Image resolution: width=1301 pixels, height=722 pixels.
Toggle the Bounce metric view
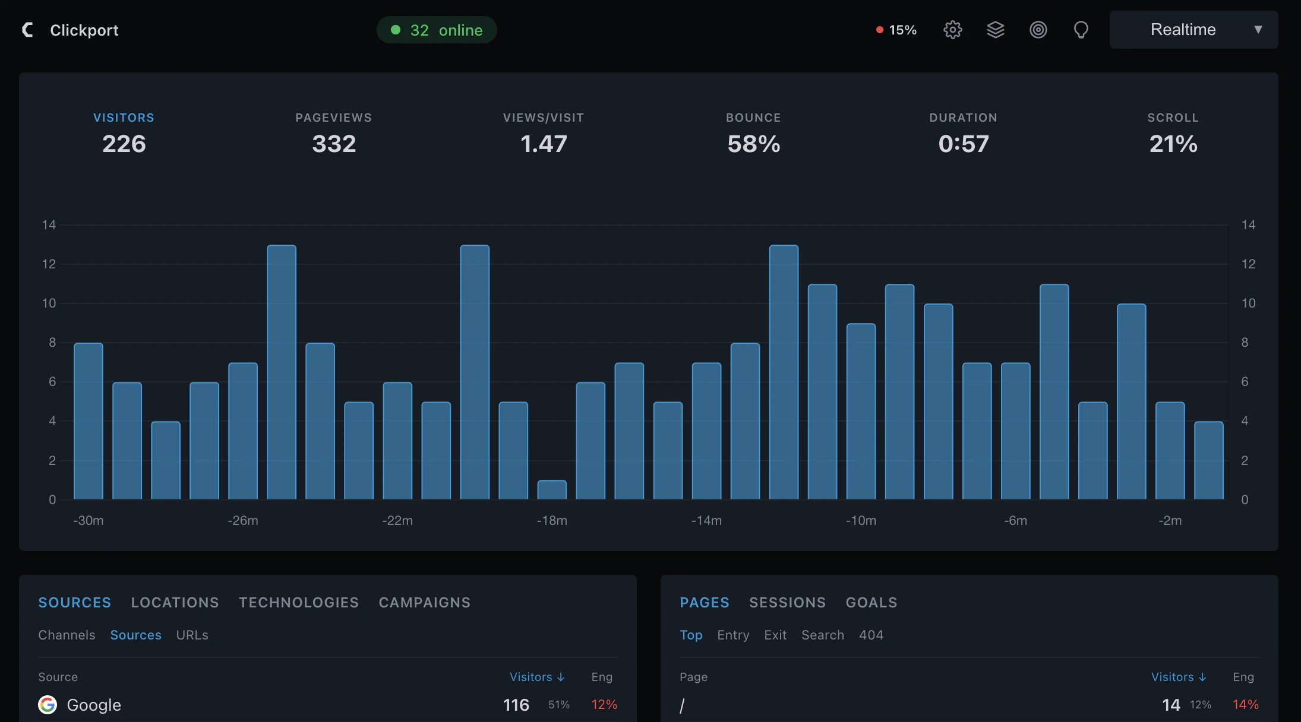click(753, 132)
